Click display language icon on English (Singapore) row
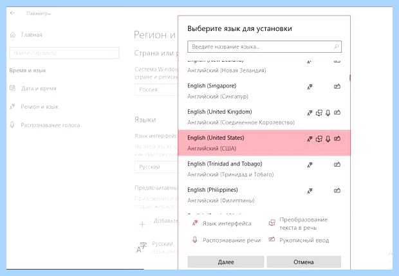Viewport: 399px width, 276px height. (310, 87)
